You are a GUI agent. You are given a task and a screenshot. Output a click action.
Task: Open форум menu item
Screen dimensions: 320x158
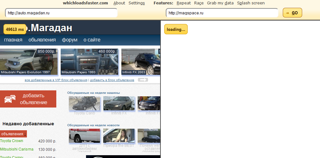[69, 40]
